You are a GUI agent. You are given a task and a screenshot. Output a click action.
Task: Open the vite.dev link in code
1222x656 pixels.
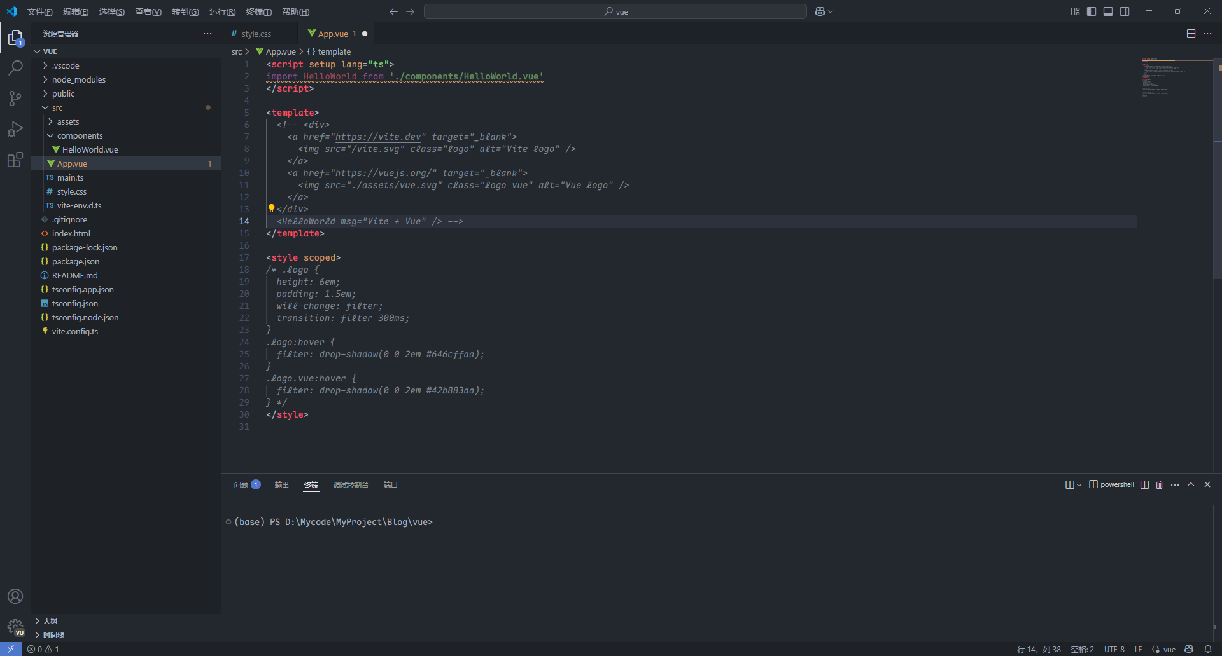pos(378,137)
